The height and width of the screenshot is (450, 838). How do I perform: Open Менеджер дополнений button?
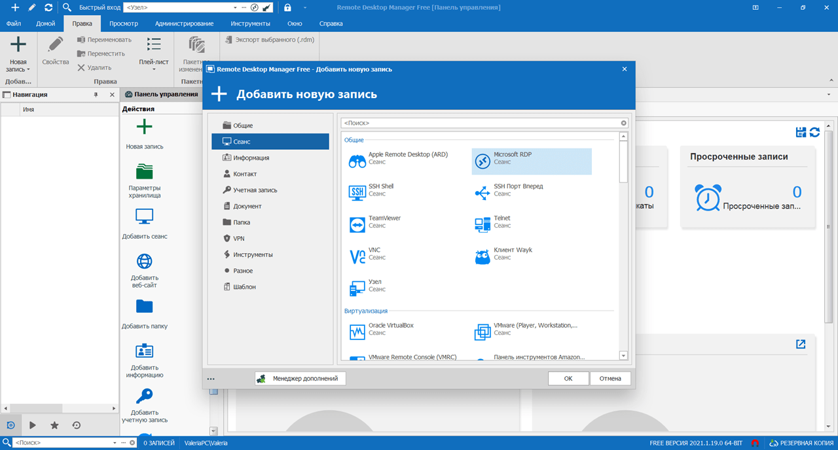pyautogui.click(x=300, y=378)
